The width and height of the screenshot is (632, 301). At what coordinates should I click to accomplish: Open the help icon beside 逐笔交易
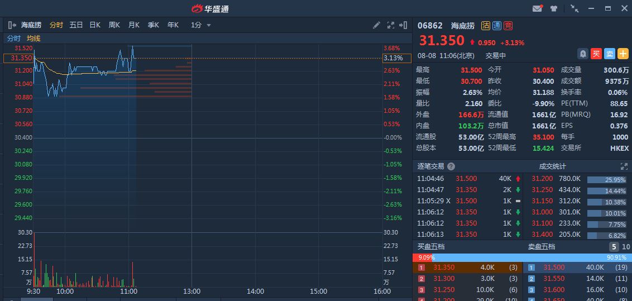point(451,166)
